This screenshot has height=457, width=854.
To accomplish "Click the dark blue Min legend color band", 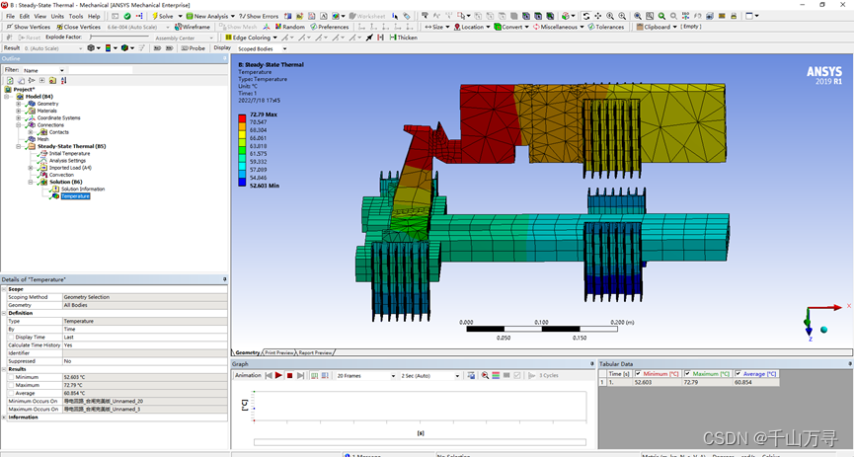I will [x=242, y=182].
